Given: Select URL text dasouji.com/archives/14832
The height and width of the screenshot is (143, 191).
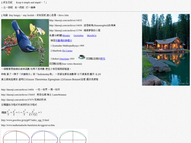Looking at the screenshot, I should 65,20.
